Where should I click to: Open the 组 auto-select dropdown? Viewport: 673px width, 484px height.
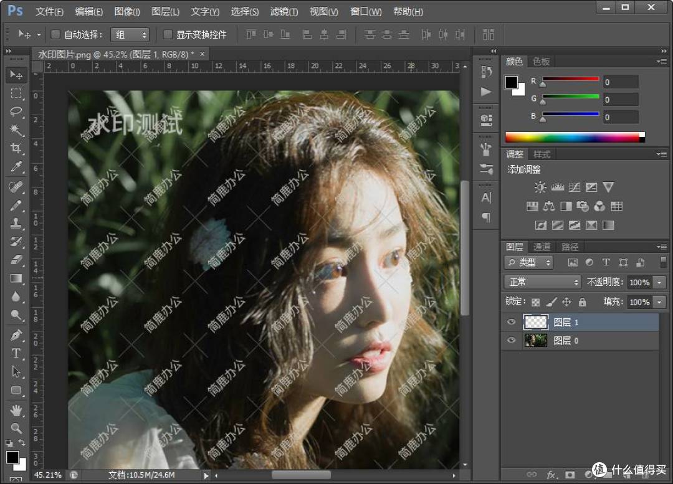[130, 35]
